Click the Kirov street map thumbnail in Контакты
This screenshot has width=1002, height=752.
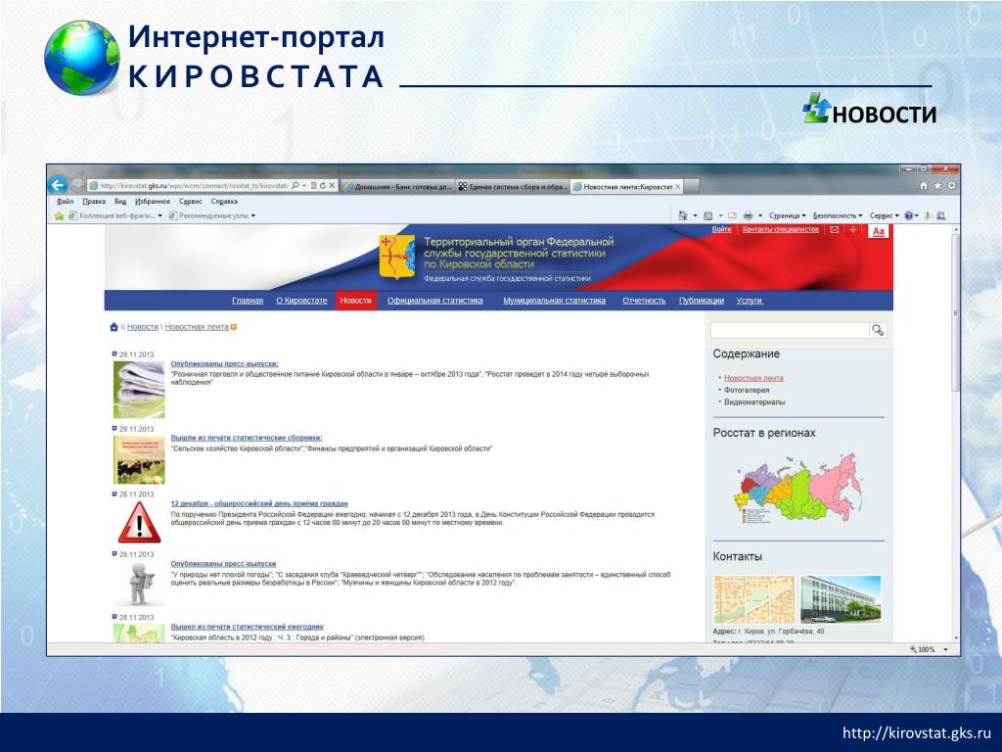[x=753, y=599]
